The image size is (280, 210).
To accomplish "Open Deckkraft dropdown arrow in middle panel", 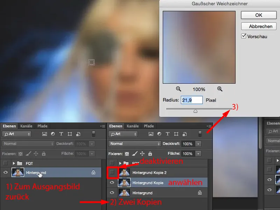I will 198,144.
